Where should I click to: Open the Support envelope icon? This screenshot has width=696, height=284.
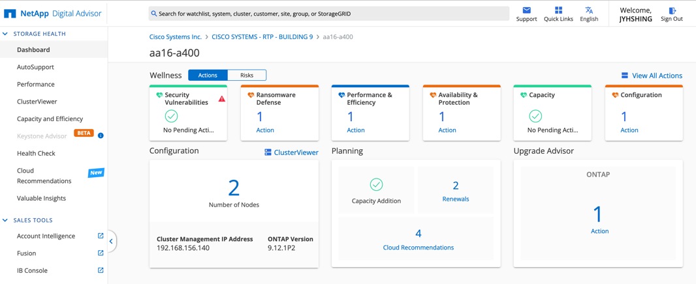(526, 10)
